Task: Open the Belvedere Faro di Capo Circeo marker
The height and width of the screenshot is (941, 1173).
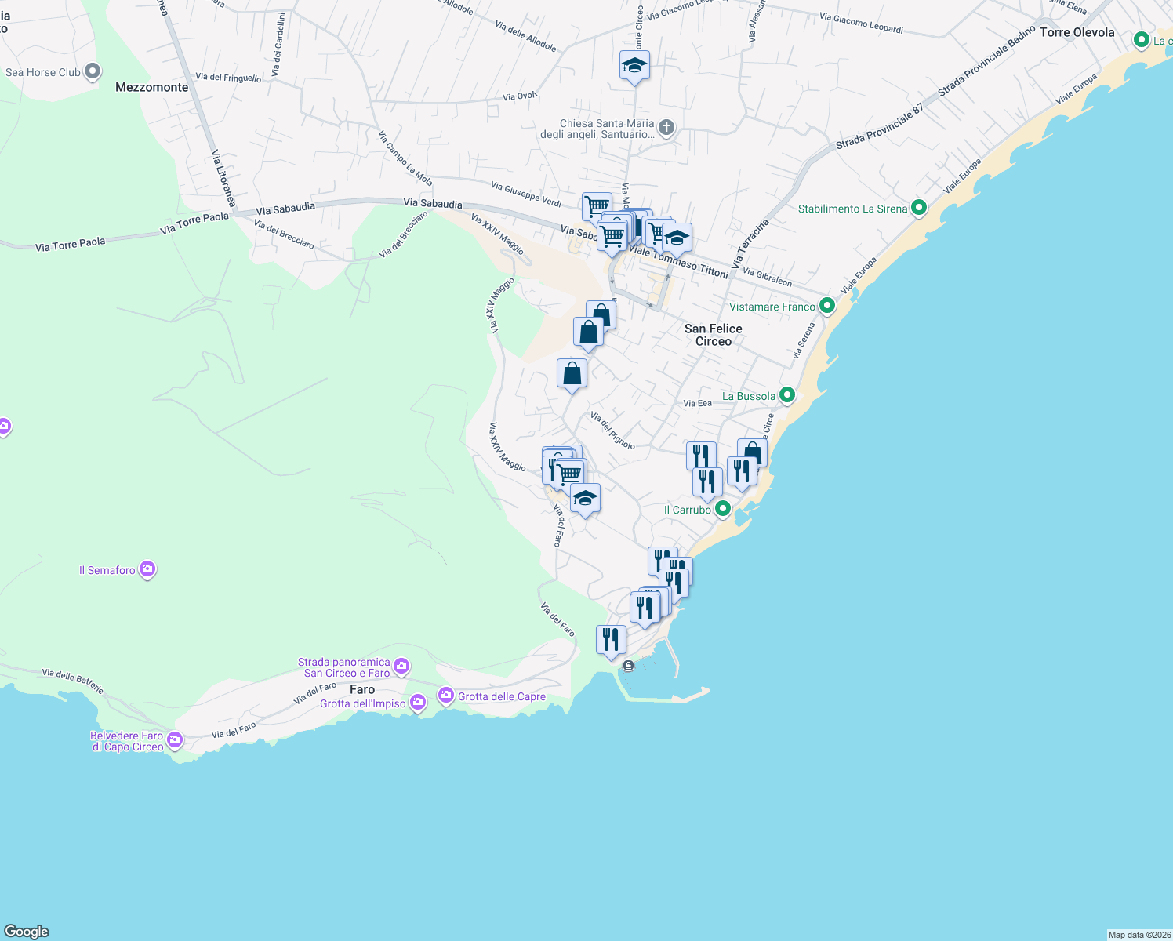Action: pyautogui.click(x=174, y=739)
